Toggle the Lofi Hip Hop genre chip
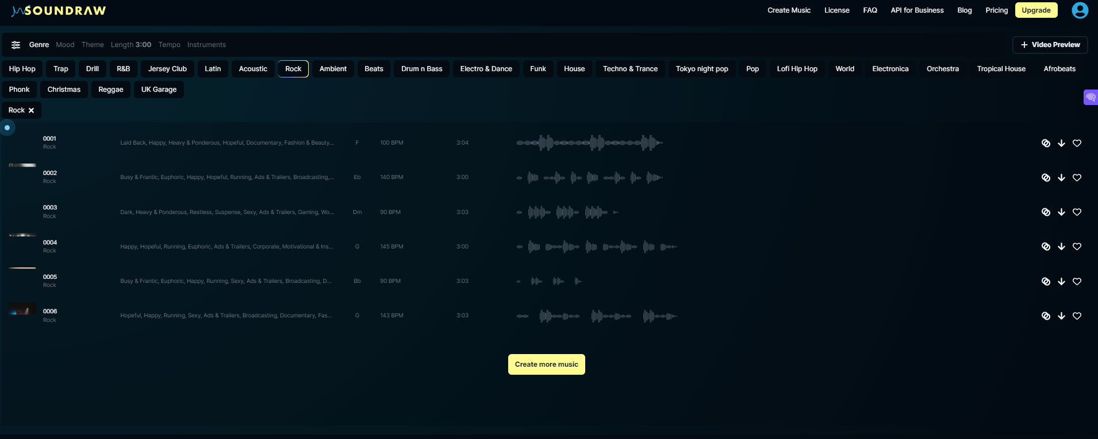The image size is (1098, 439). tap(797, 69)
